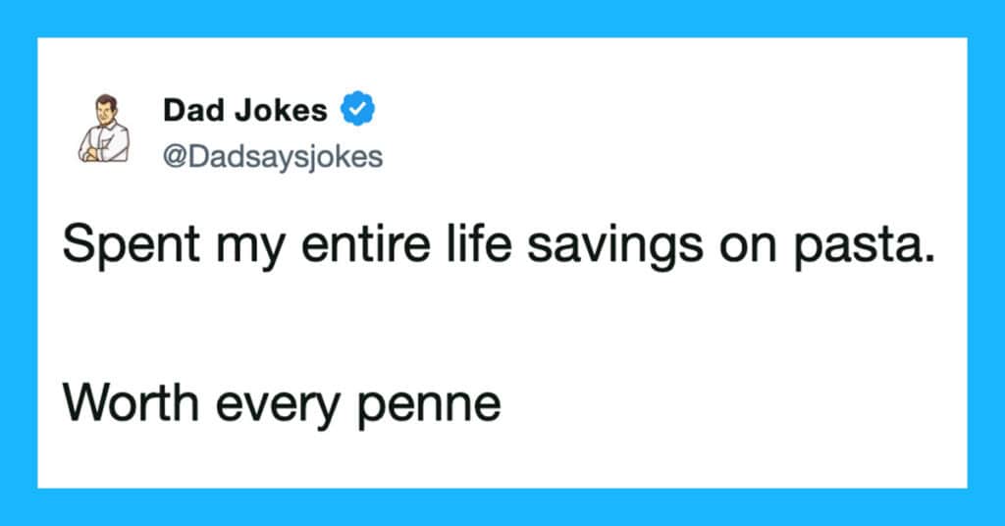Open the @Dadsaysjokes handle link

272,157
